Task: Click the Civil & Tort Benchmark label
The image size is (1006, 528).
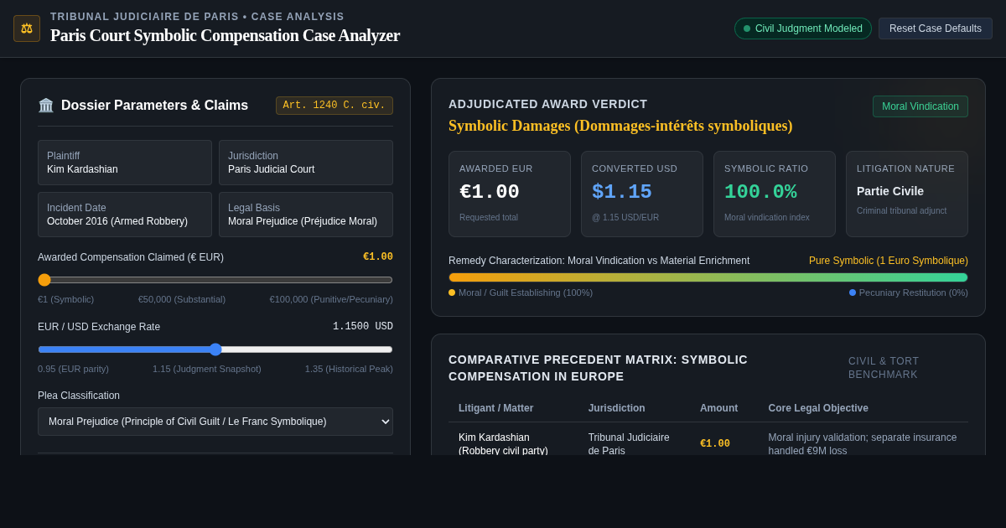Action: (884, 368)
